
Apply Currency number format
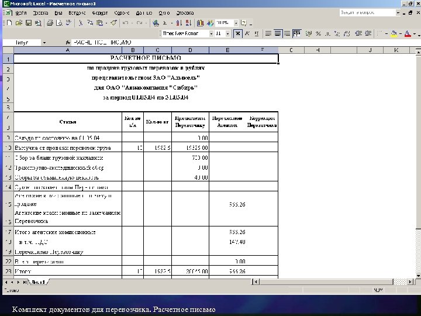[x=309, y=33]
